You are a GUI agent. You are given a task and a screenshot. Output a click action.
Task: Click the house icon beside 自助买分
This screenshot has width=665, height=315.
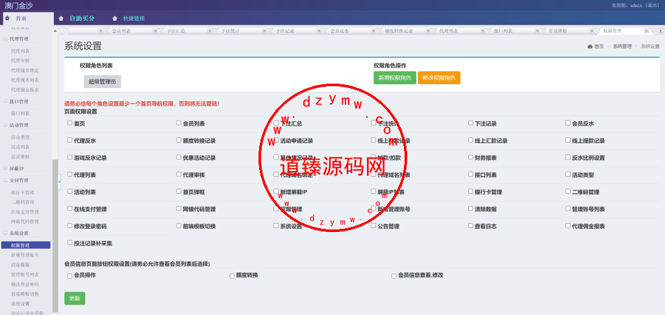tap(61, 18)
